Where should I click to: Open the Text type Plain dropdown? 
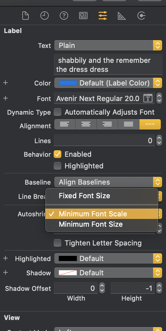[x=108, y=45]
